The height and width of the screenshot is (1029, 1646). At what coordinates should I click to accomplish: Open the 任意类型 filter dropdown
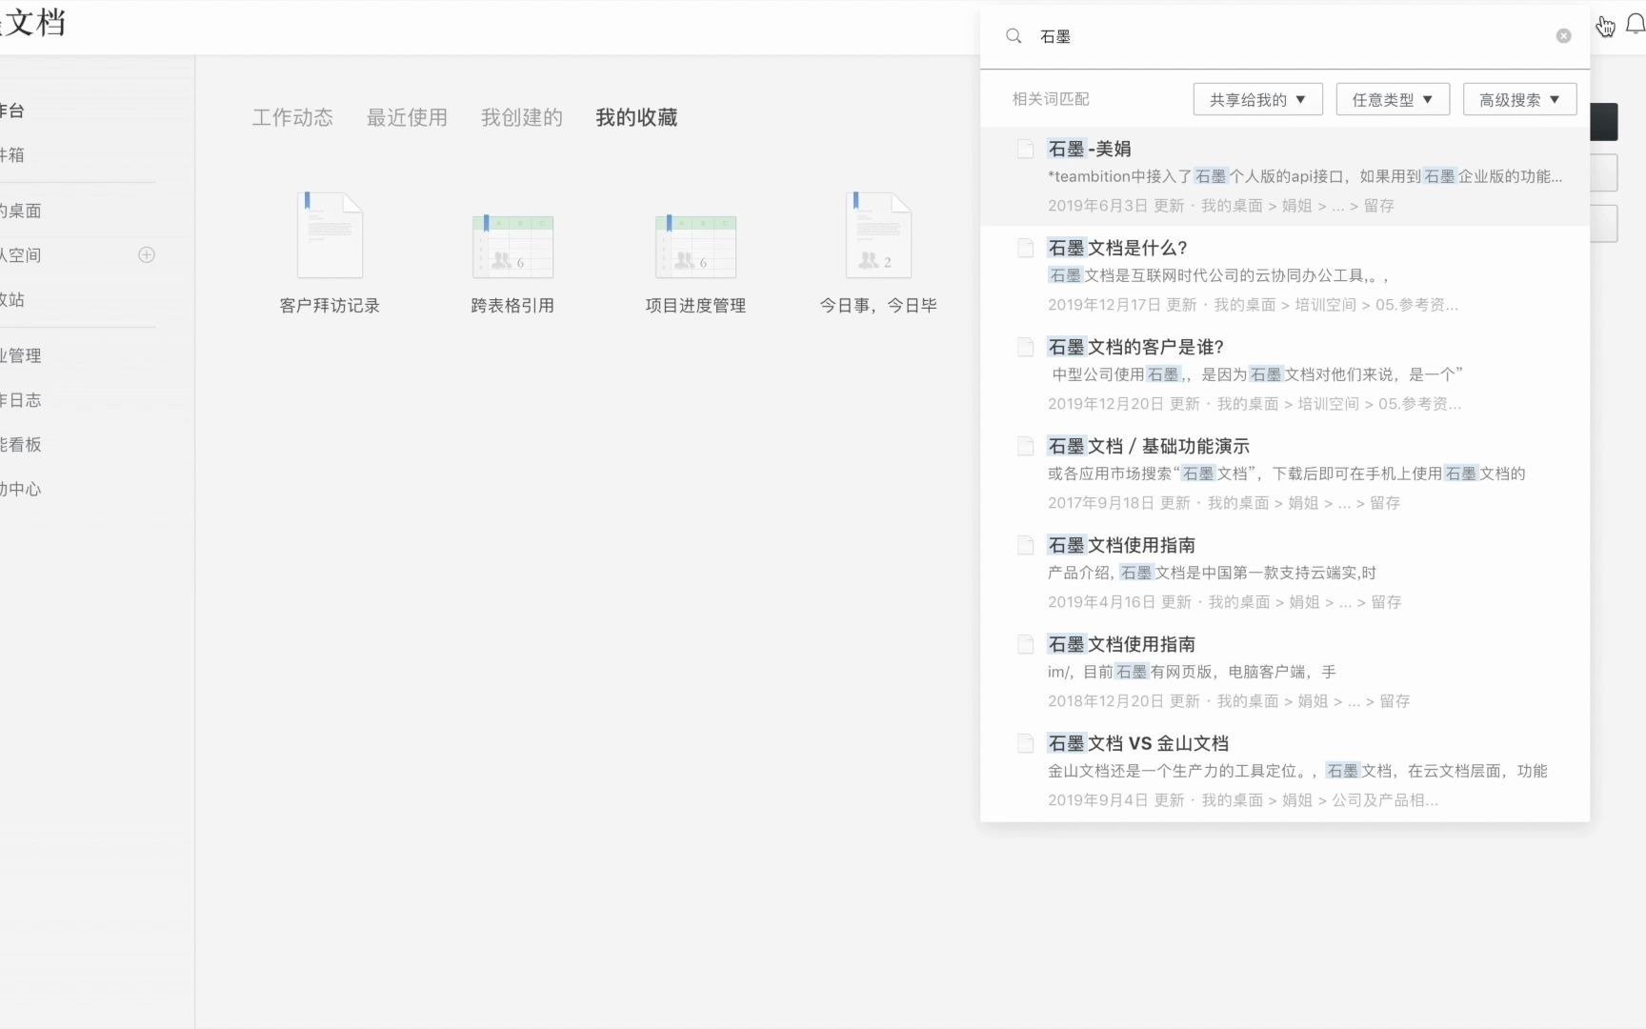pyautogui.click(x=1392, y=98)
